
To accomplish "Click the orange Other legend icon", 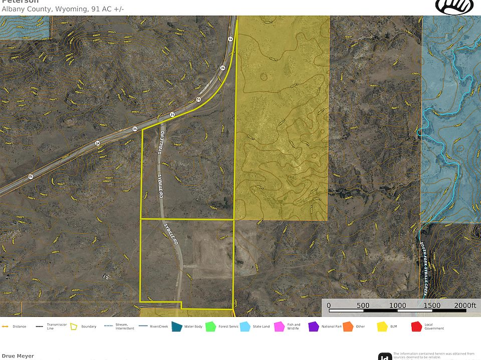I will [349, 326].
